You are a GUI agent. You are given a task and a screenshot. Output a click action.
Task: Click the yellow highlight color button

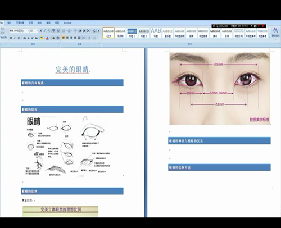tap(42, 38)
